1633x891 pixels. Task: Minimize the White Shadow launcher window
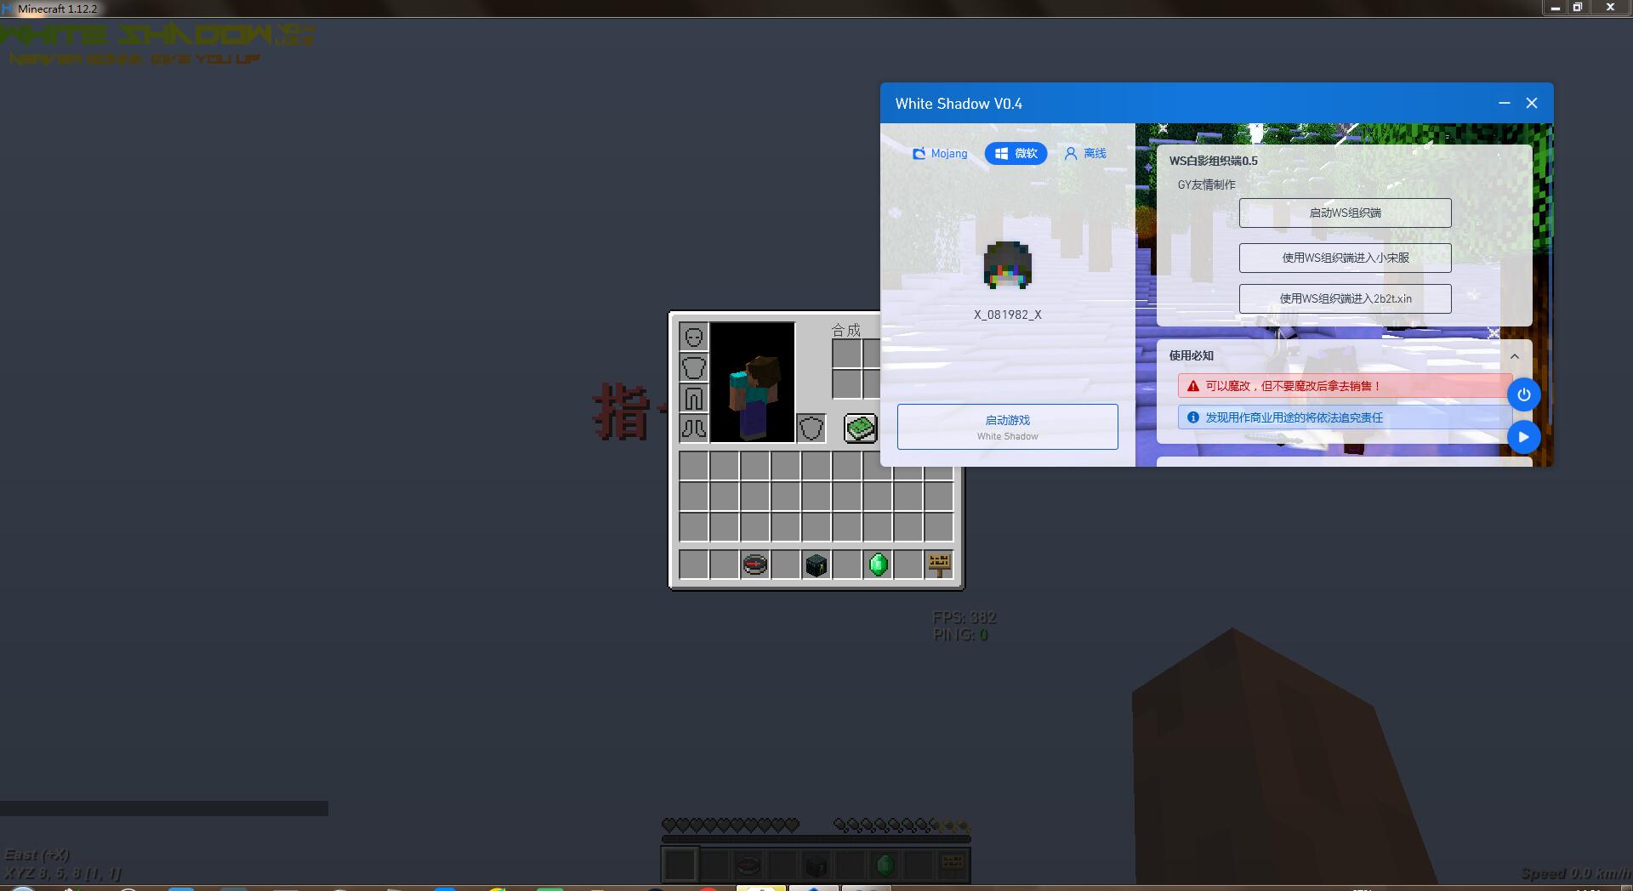click(1504, 103)
